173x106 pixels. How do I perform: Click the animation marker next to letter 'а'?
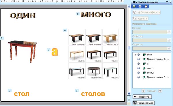pyautogui.click(x=48, y=50)
